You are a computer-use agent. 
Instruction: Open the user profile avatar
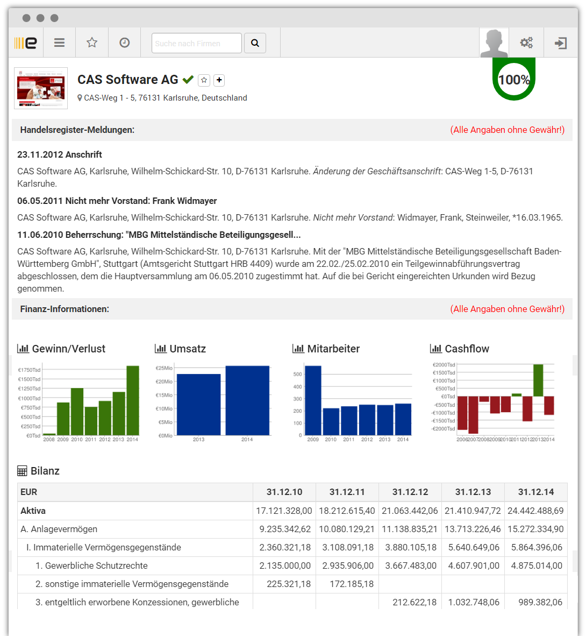click(x=494, y=43)
